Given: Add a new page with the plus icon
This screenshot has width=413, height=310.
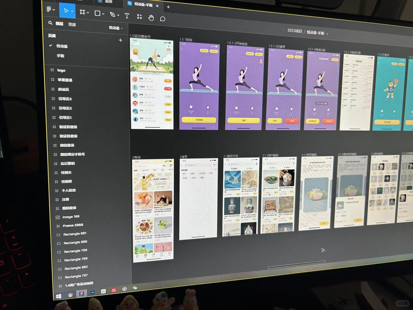Looking at the screenshot, I should tap(120, 40).
